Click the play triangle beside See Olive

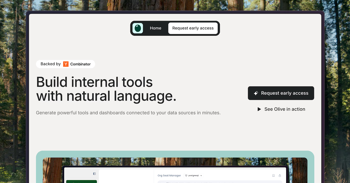(x=259, y=109)
